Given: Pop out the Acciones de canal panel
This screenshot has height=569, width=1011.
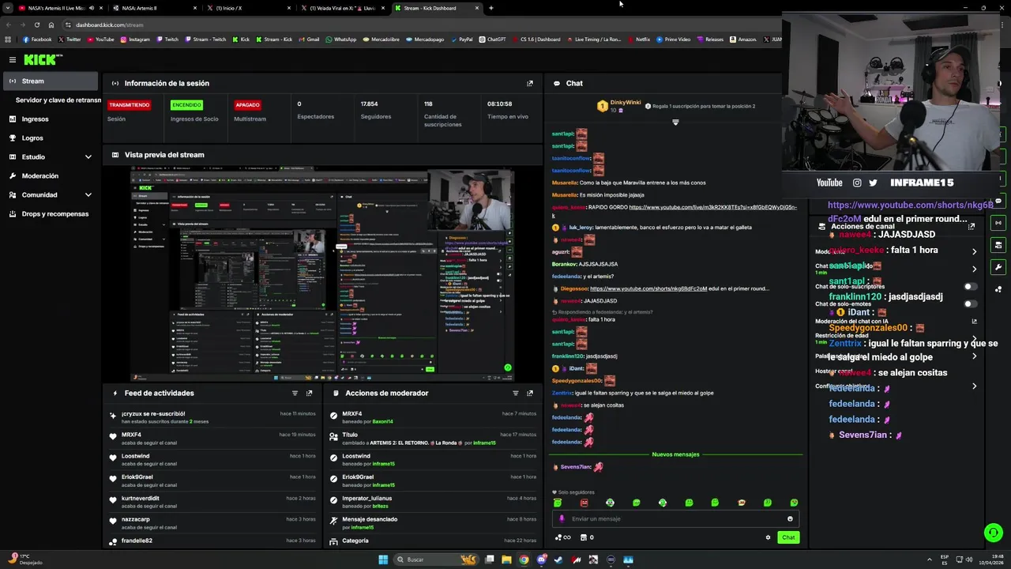Looking at the screenshot, I should click(x=972, y=226).
